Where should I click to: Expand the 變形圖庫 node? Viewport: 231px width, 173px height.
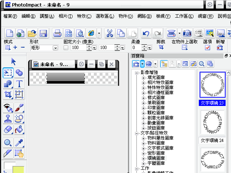(x=143, y=154)
